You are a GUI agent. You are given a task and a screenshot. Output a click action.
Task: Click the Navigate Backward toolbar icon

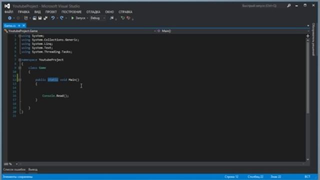click(x=9, y=18)
